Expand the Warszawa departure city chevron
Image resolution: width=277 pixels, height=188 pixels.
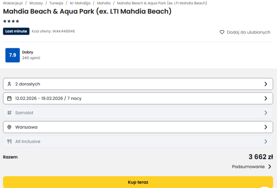(266, 127)
